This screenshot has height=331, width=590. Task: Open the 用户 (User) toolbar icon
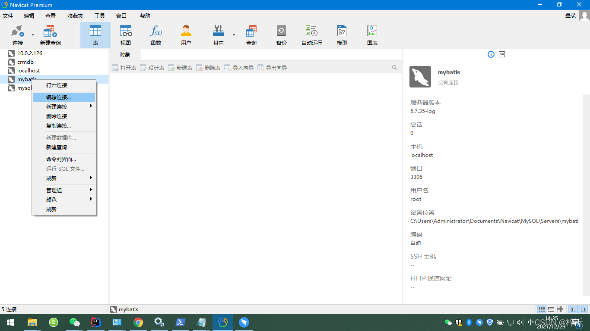pyautogui.click(x=186, y=35)
